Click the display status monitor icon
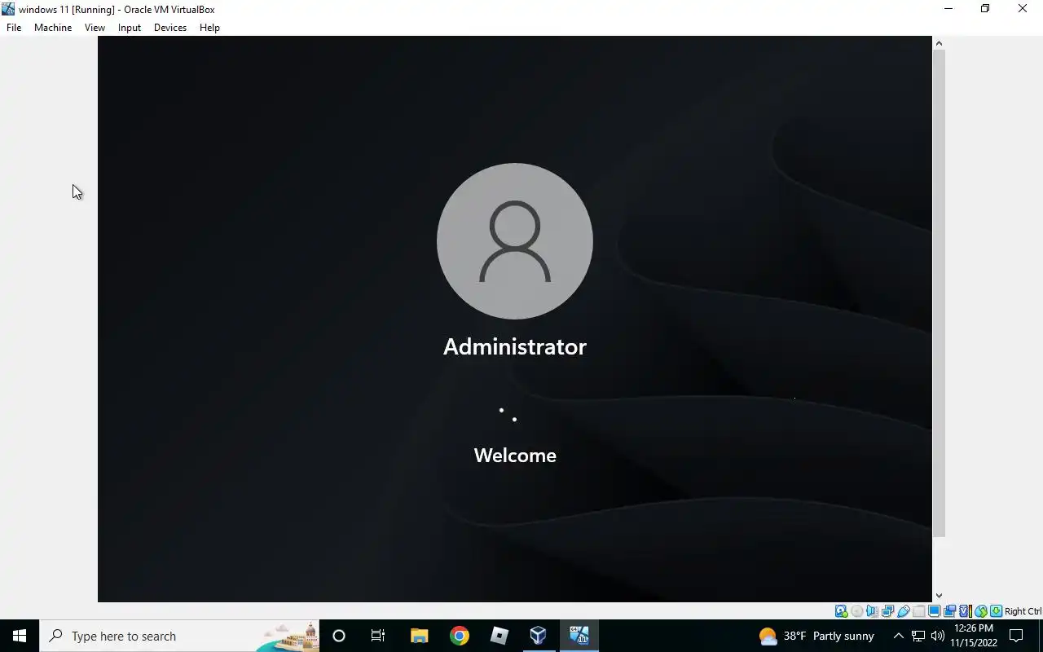1043x652 pixels. click(934, 611)
